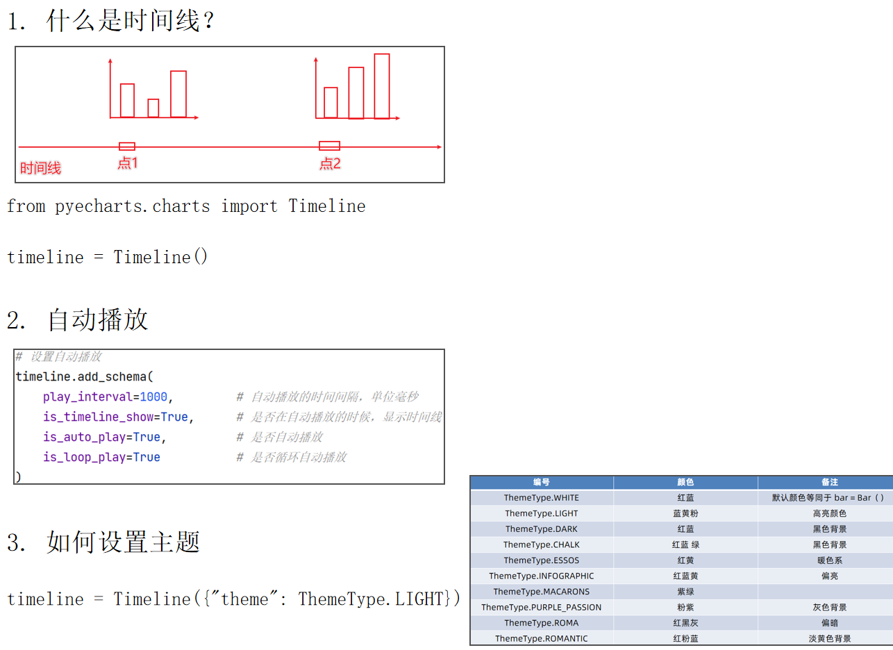The width and height of the screenshot is (893, 650).
Task: Click the color cell "红蓝黄"
Action: point(685,576)
